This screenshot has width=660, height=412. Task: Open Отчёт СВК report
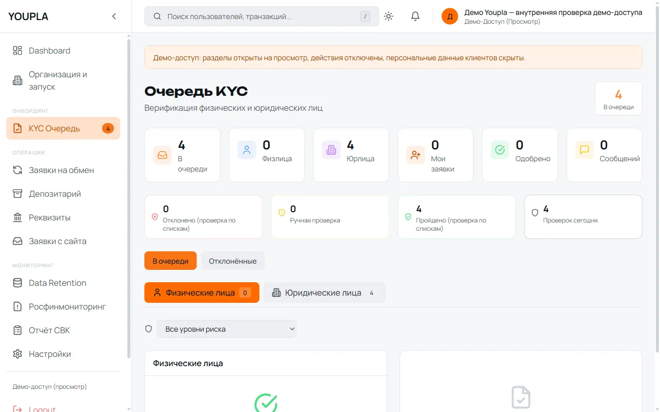coord(63,330)
